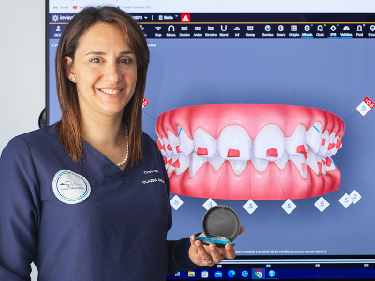The height and width of the screenshot is (281, 375).
Task: Open the Gmail bookmark
Action: [x=61, y=7]
